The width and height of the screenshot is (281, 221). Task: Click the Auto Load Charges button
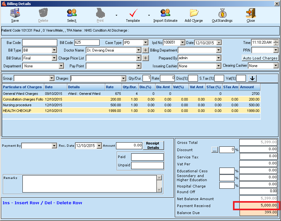point(260,58)
